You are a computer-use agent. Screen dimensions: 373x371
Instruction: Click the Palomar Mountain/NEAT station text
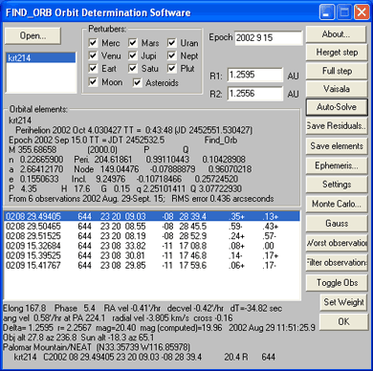(97, 347)
